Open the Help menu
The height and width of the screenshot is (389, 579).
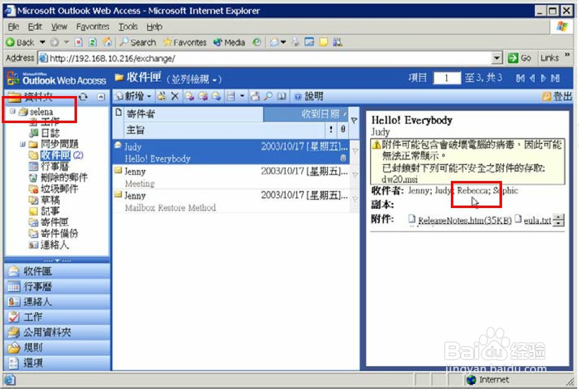point(155,26)
